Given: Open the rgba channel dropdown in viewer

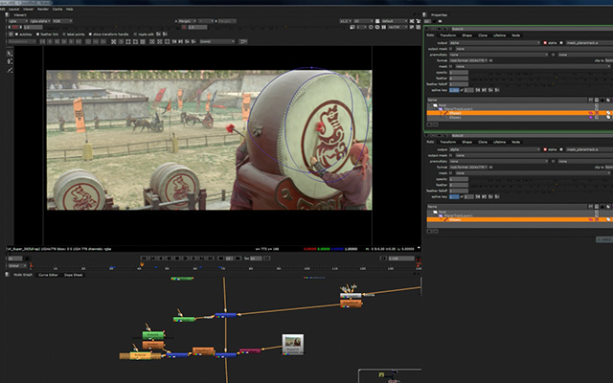Looking at the screenshot, I should pyautogui.click(x=18, y=21).
